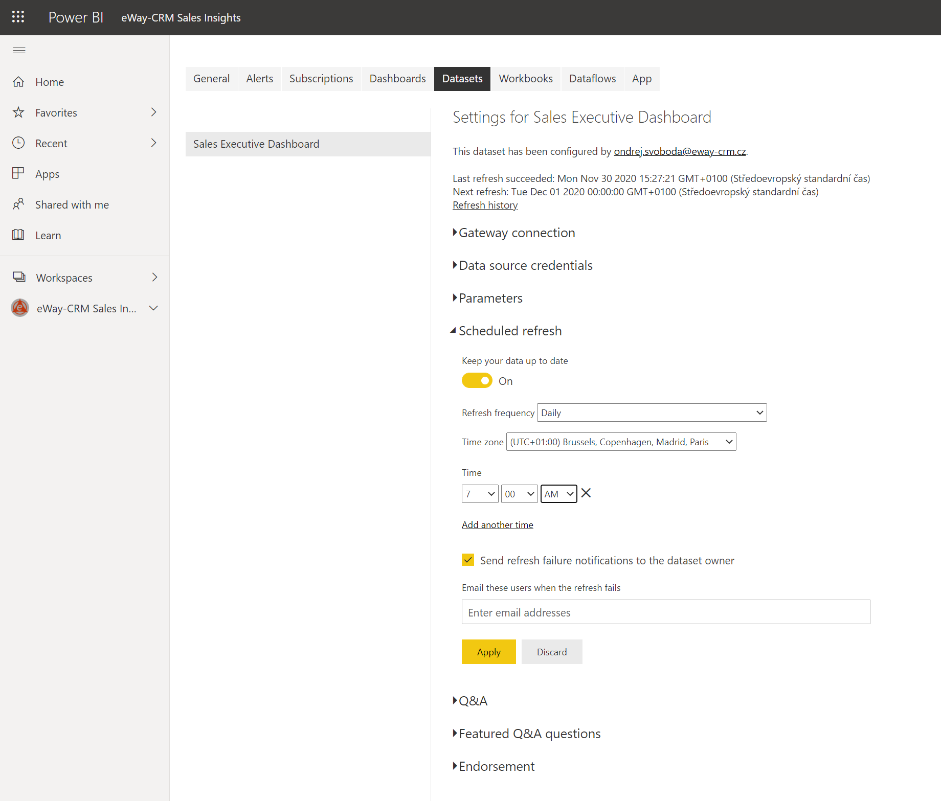Open Shared with me in navigation

click(72, 205)
